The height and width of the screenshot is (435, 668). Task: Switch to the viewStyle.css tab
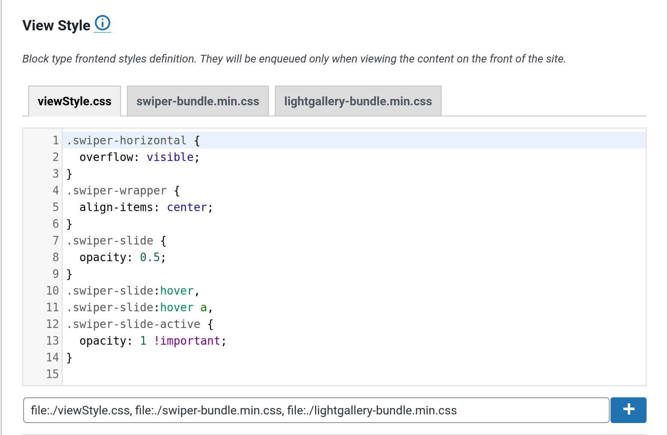pos(75,101)
